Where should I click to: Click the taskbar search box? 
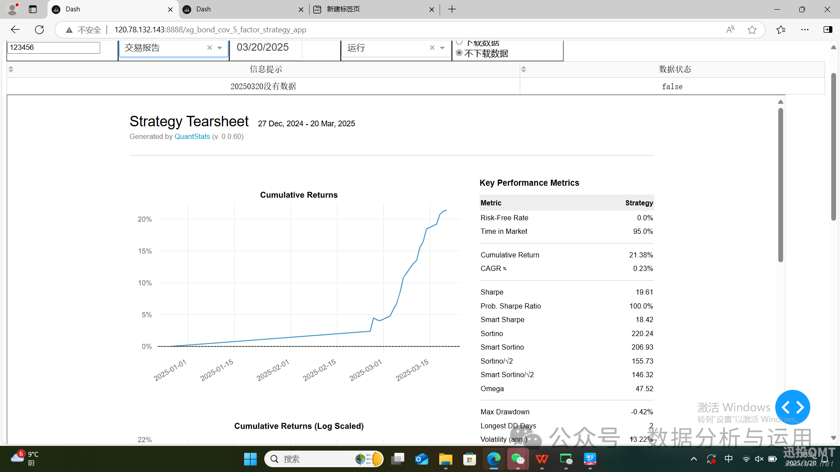click(324, 459)
